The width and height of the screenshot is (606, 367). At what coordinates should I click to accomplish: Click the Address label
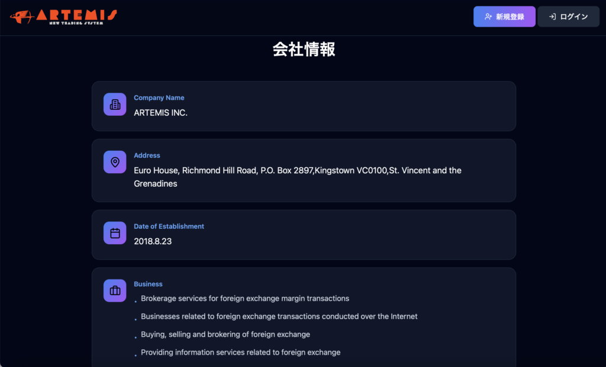coord(147,155)
